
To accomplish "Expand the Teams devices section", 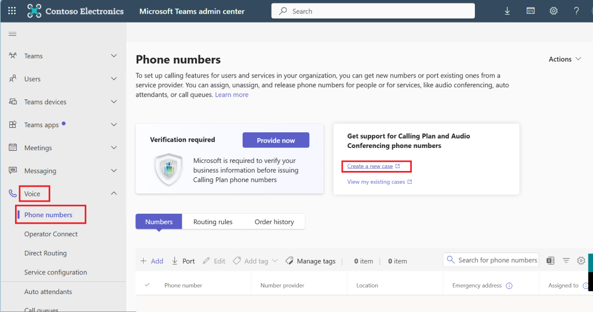I will click(x=114, y=102).
